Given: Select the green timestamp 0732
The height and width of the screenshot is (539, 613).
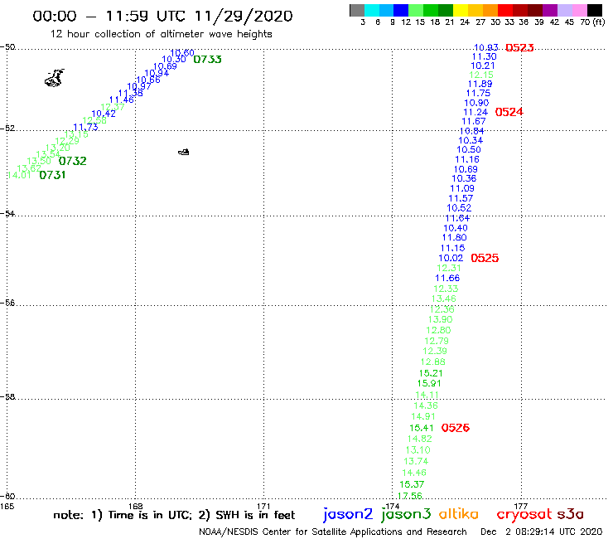Looking at the screenshot, I should pos(73,161).
